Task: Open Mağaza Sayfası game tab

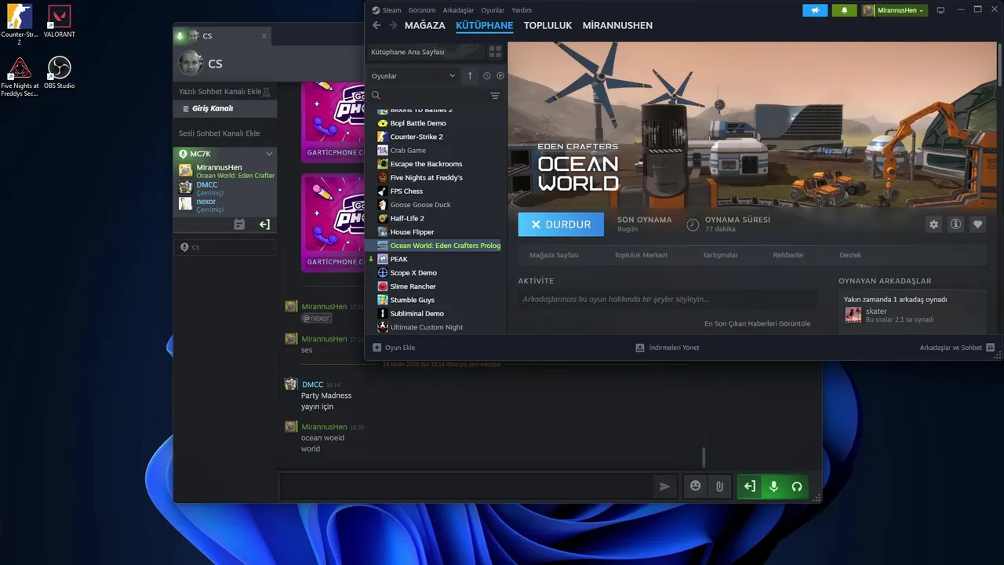Action: pos(554,255)
